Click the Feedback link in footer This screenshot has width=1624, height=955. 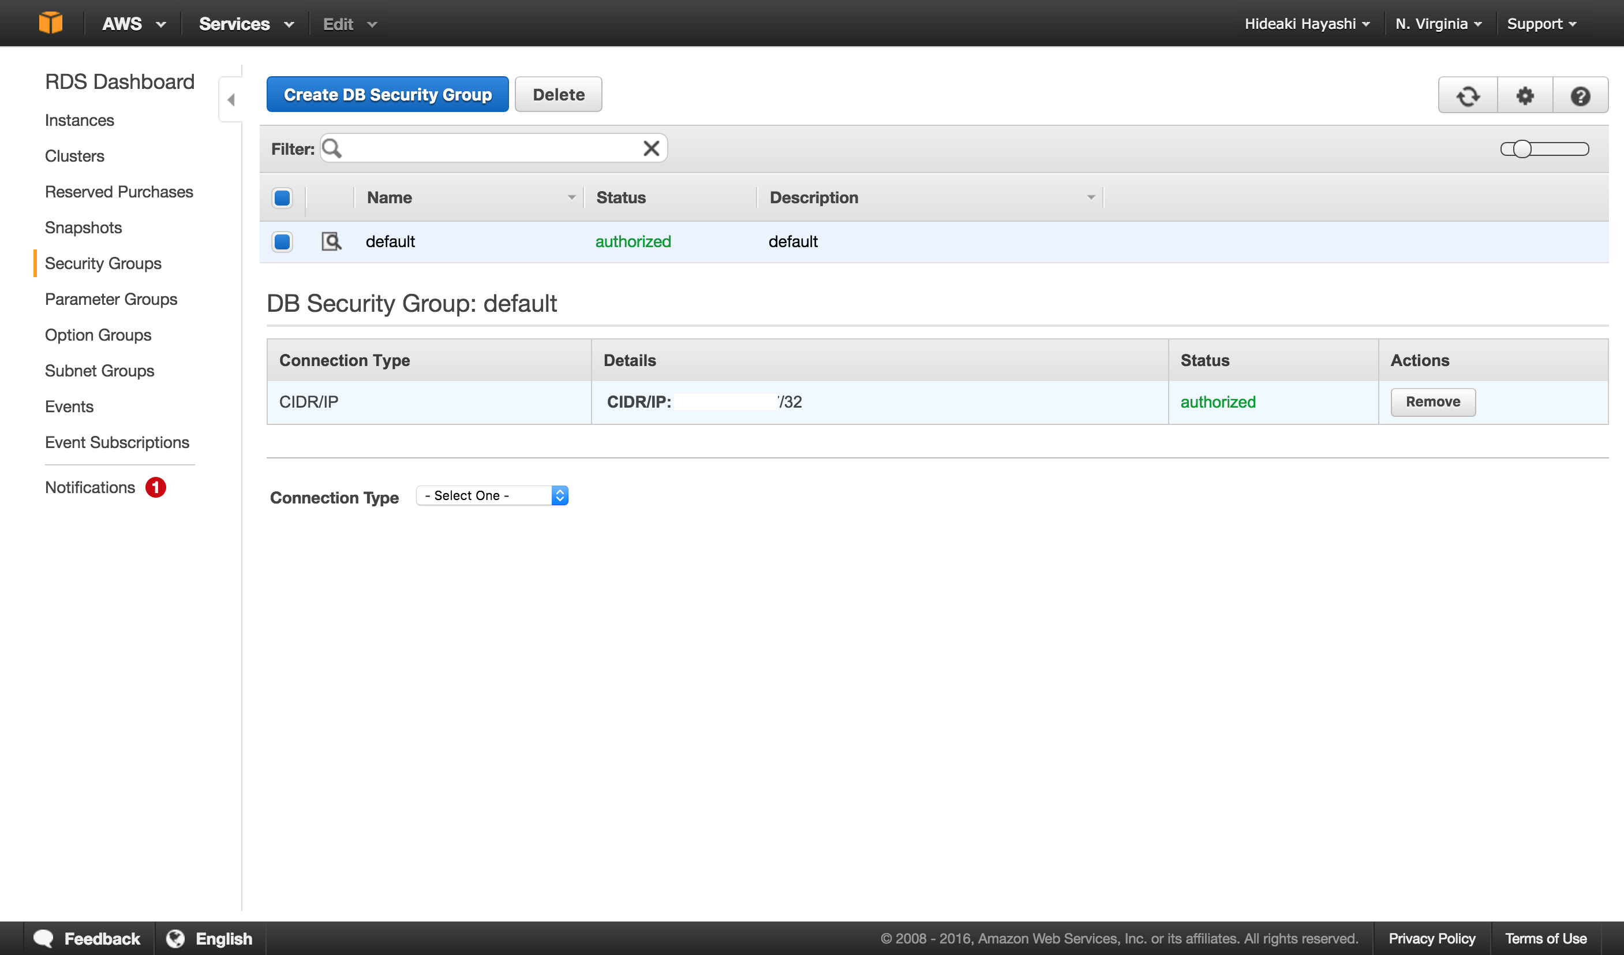[x=102, y=938]
